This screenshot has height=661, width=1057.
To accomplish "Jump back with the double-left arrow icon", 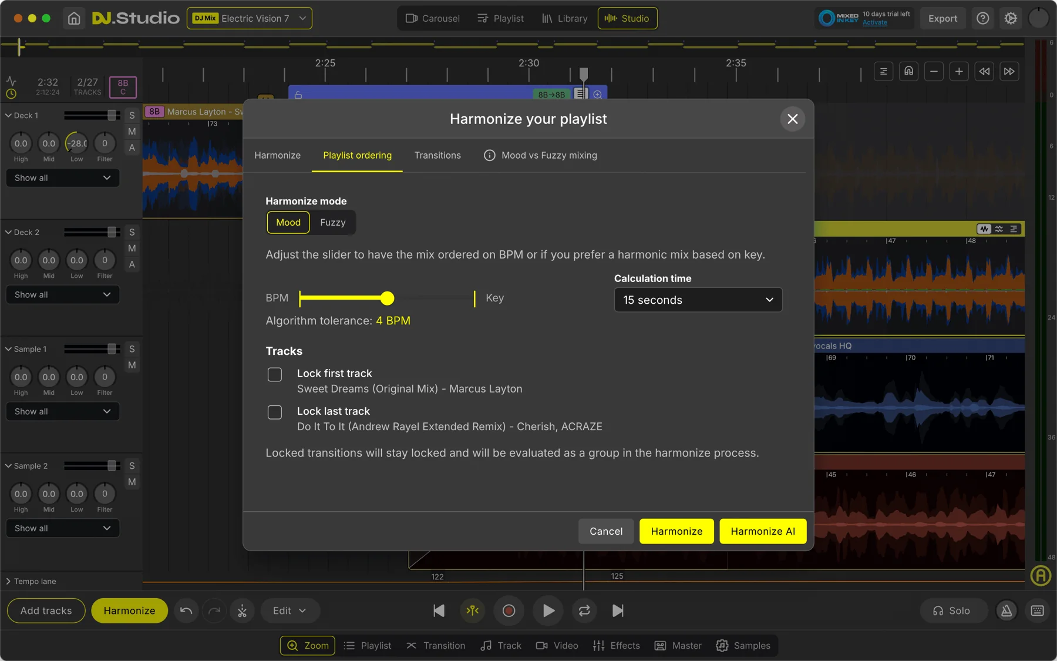I will [984, 71].
